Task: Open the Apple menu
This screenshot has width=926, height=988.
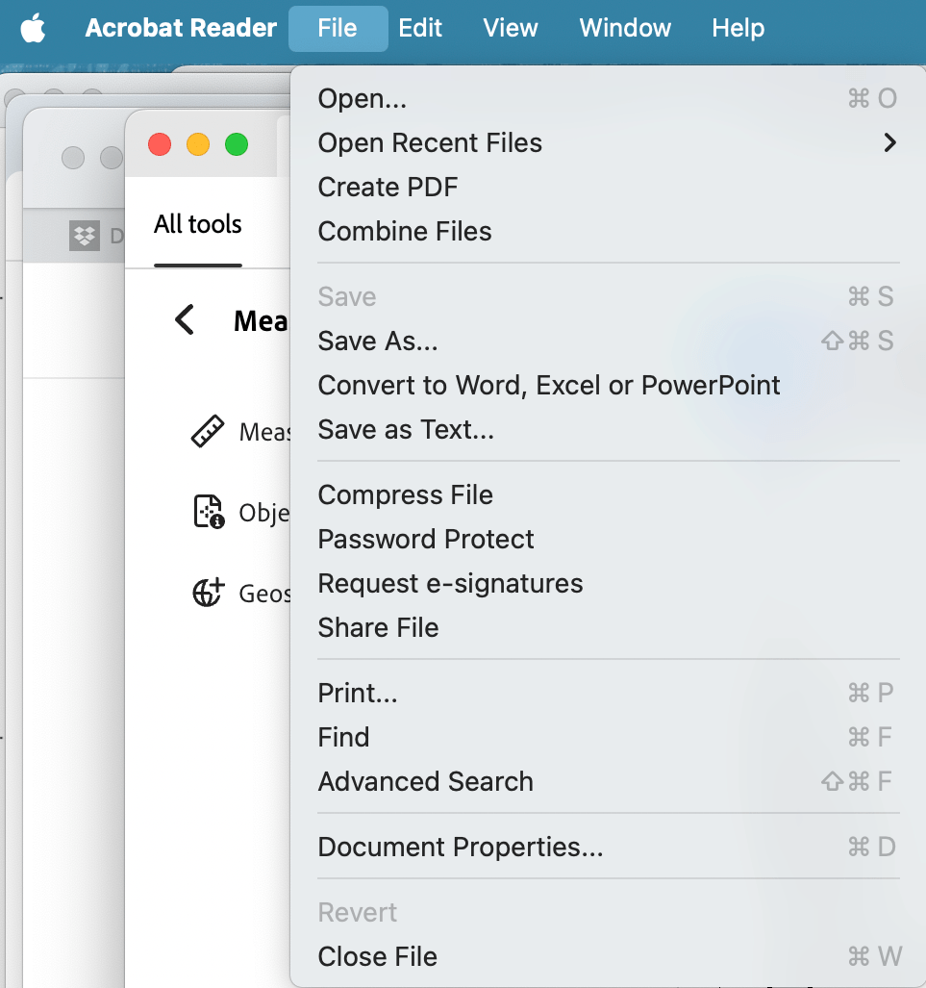Action: point(34,28)
